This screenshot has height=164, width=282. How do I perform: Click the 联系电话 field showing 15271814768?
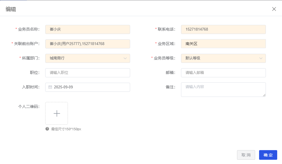pyautogui.click(x=223, y=29)
